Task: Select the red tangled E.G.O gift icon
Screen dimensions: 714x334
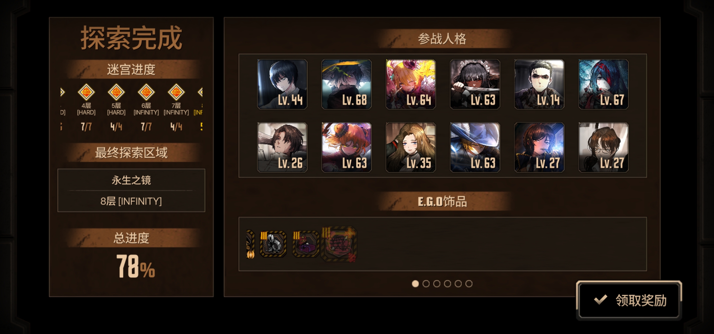Action: [x=339, y=244]
